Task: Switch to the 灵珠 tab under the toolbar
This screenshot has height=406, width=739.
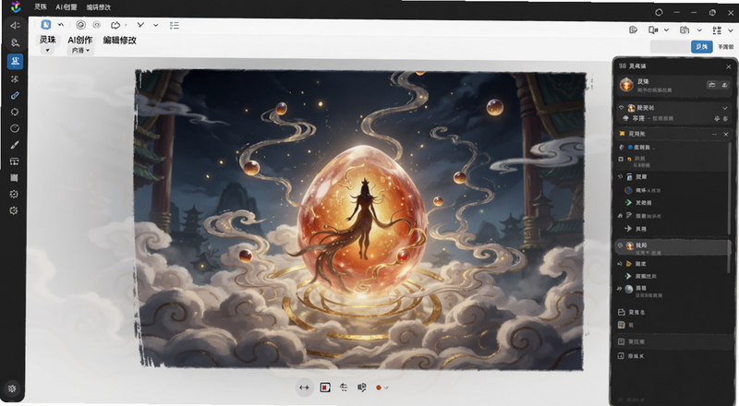Action: (x=48, y=40)
